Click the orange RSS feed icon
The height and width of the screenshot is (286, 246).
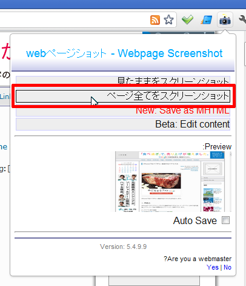[x=155, y=20]
